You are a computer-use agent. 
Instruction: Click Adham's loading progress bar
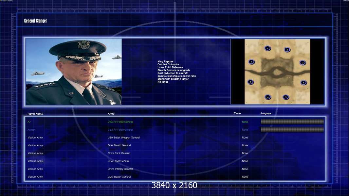(292, 129)
